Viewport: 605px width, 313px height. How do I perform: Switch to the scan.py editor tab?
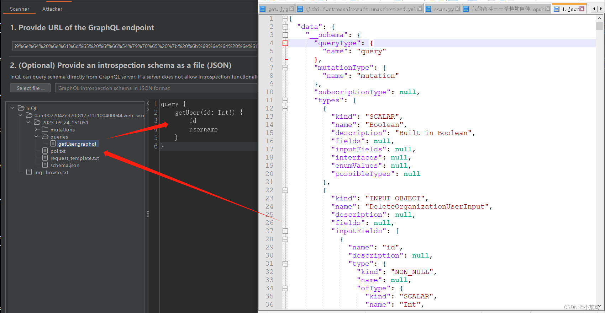[x=444, y=9]
